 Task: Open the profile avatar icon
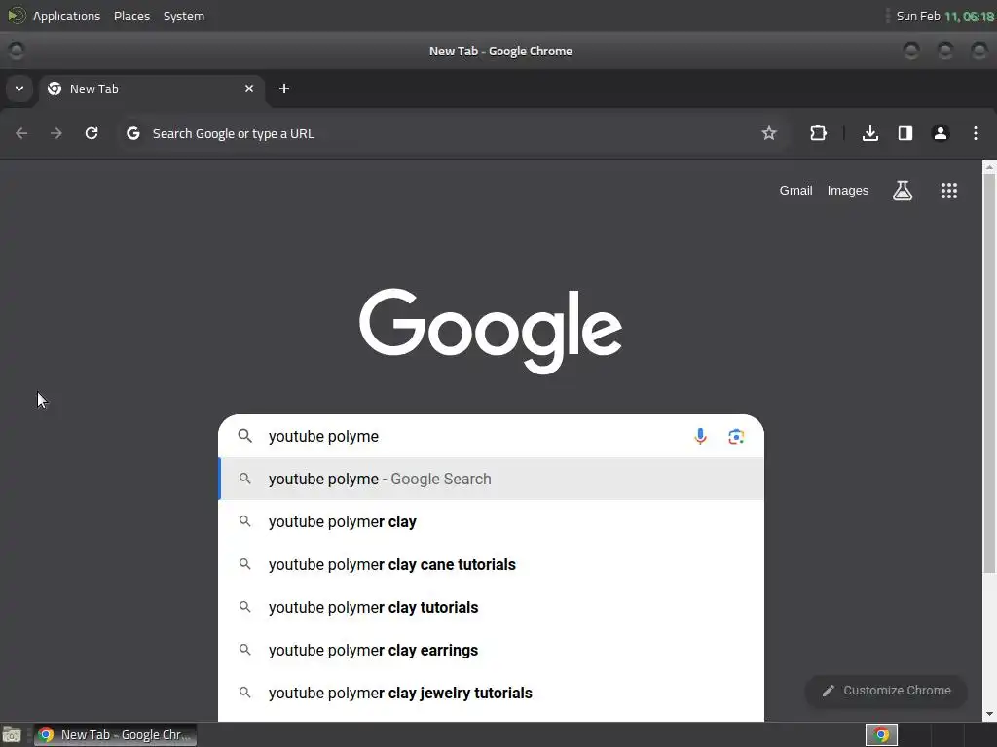tap(941, 133)
